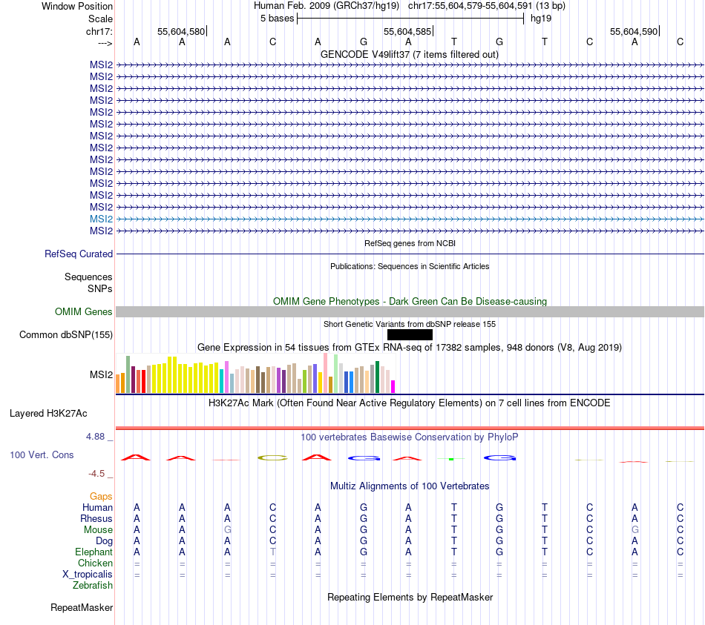The image size is (705, 625).
Task: Click the gray G in Mouse row, third column
Action: (228, 530)
